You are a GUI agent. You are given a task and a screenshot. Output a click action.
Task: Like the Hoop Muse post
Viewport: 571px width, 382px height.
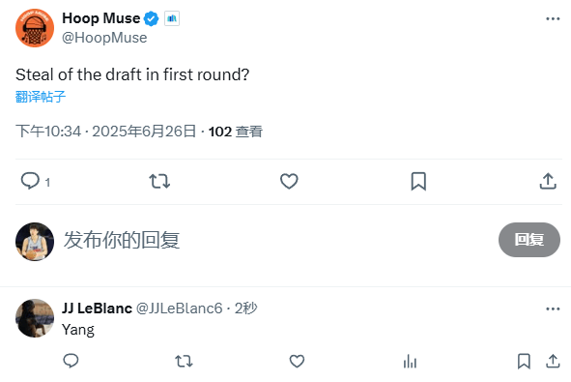(x=289, y=181)
